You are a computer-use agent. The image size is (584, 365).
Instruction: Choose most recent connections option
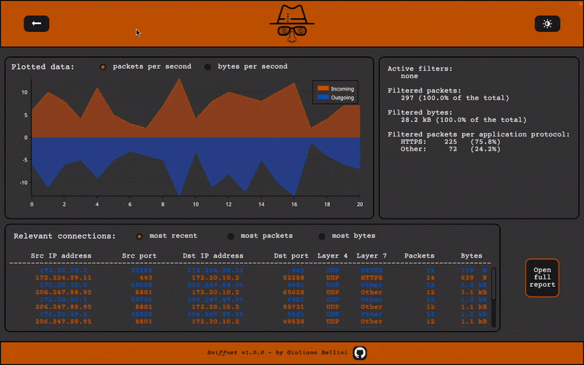click(139, 236)
